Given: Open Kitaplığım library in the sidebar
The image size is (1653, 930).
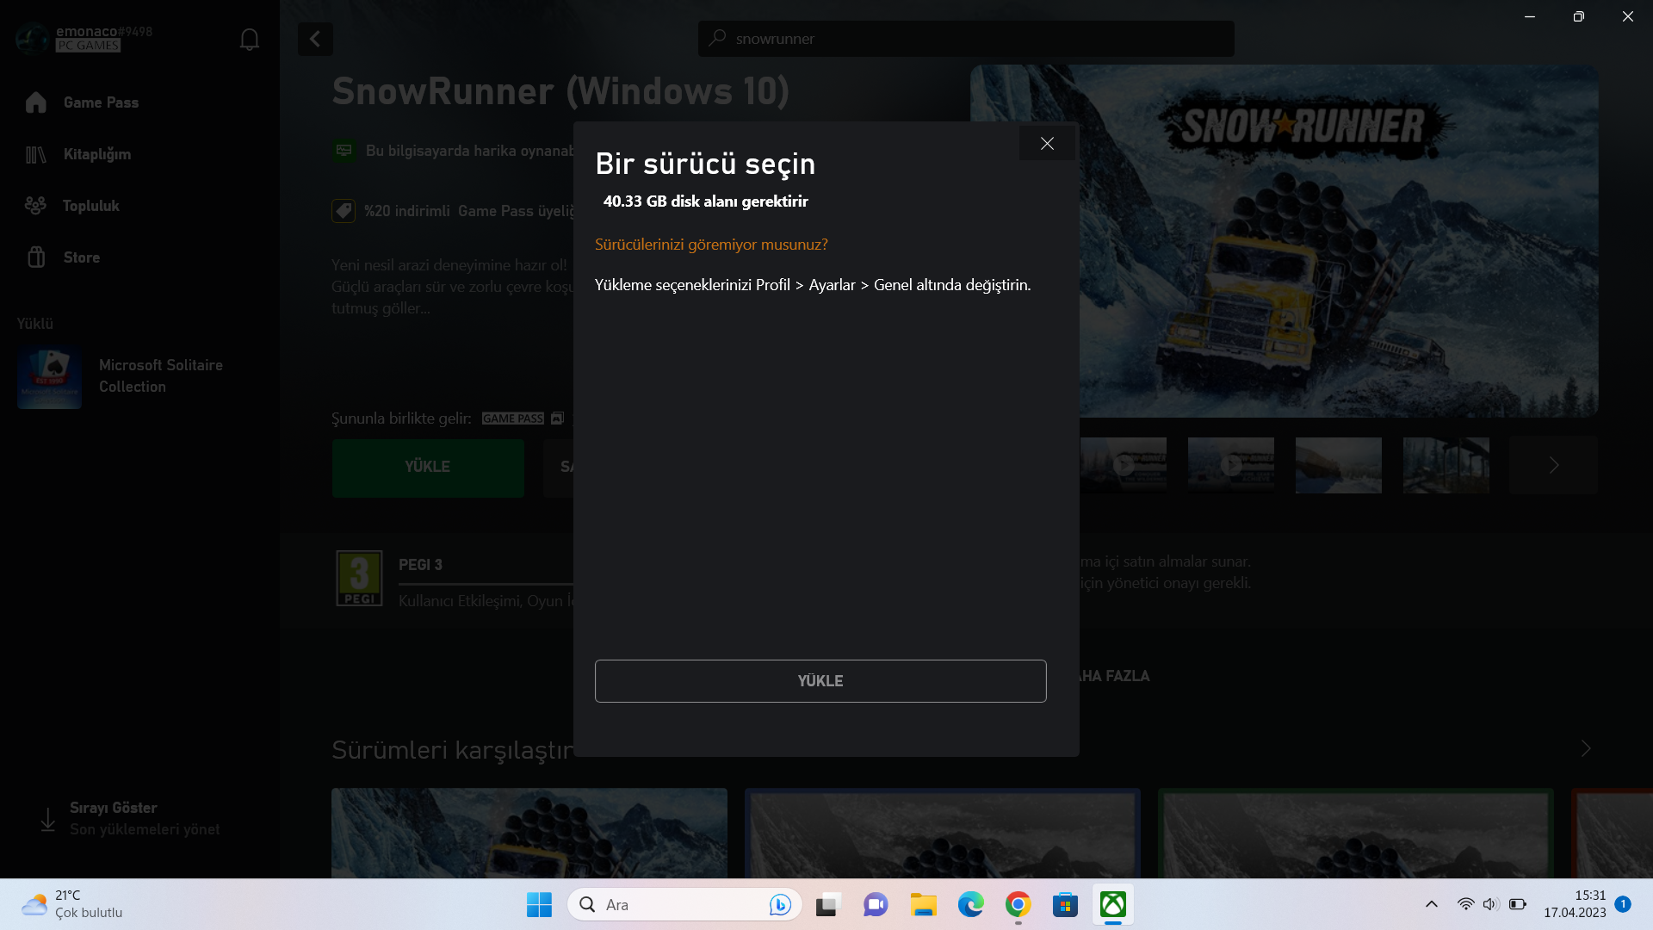Looking at the screenshot, I should (96, 154).
